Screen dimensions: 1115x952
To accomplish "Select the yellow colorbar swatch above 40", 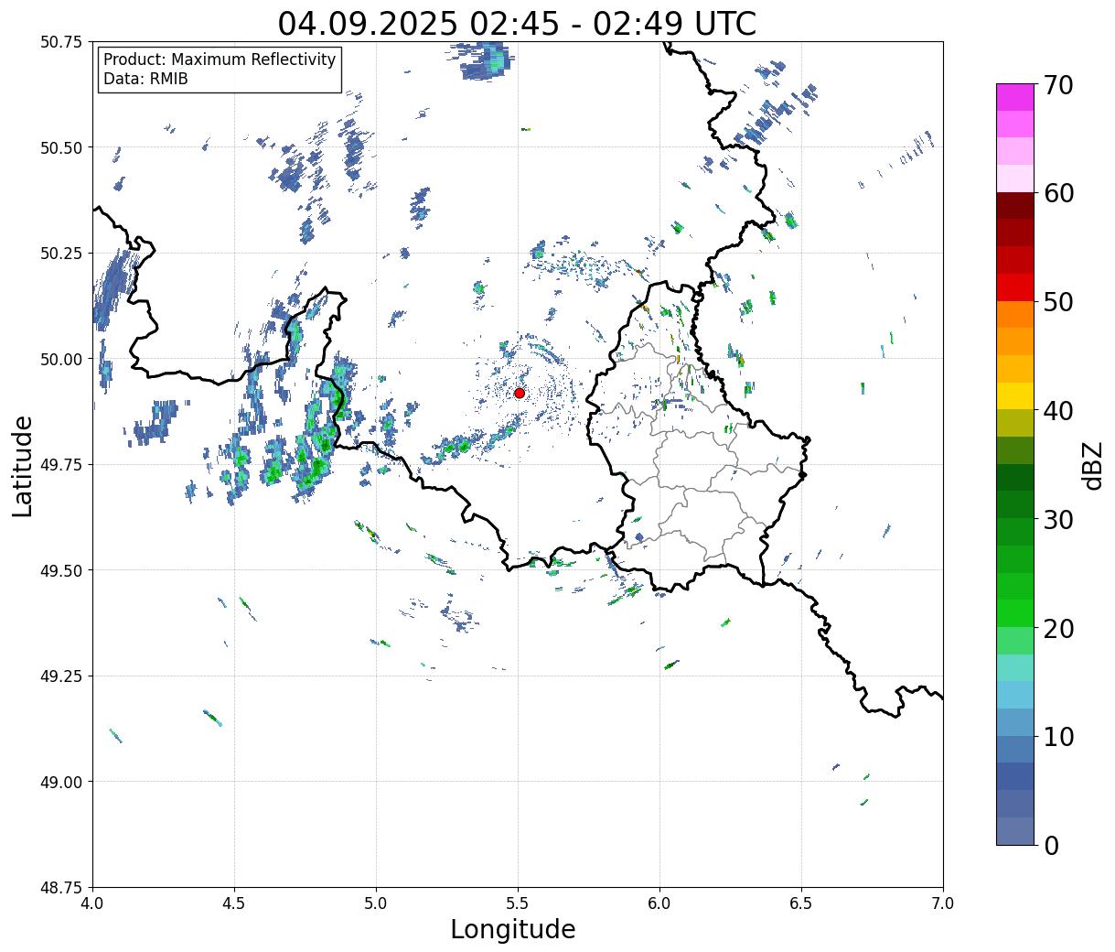I will (x=1015, y=395).
